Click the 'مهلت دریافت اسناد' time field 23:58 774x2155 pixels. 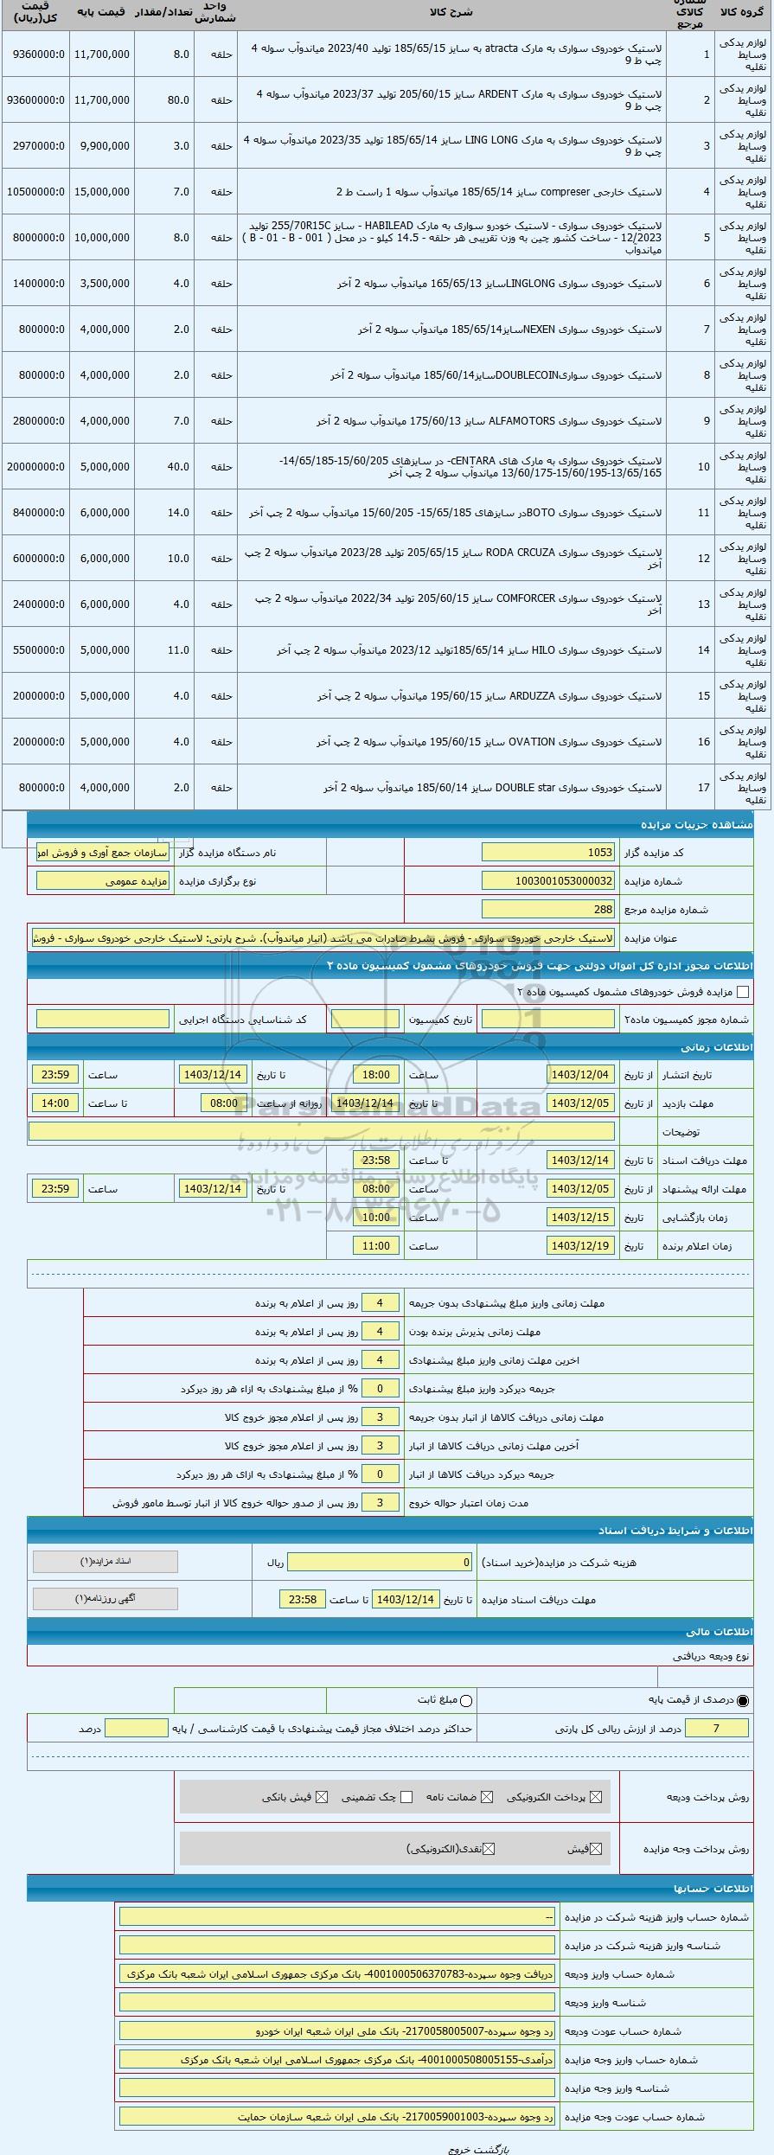tap(375, 1160)
